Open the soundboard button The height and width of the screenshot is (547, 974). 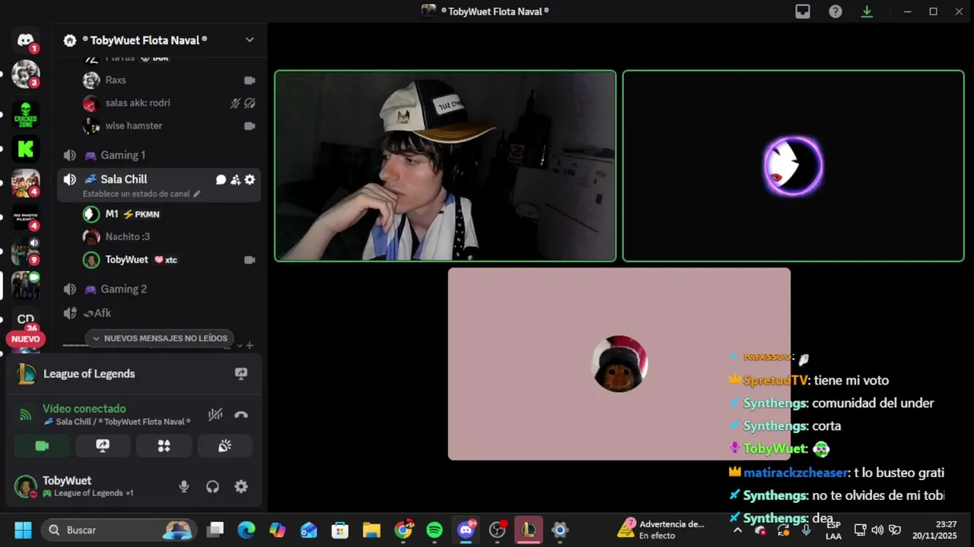[224, 446]
